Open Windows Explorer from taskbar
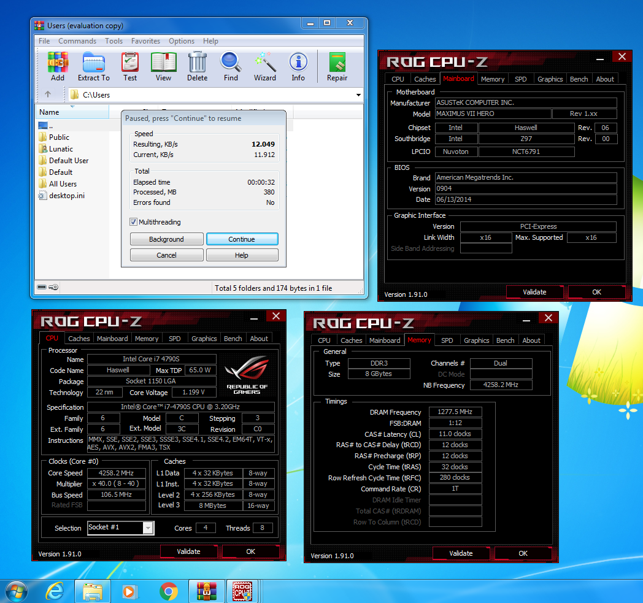This screenshot has width=643, height=603. tap(93, 591)
